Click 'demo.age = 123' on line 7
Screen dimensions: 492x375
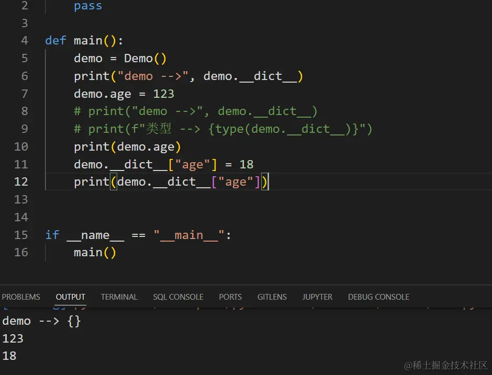(x=124, y=94)
